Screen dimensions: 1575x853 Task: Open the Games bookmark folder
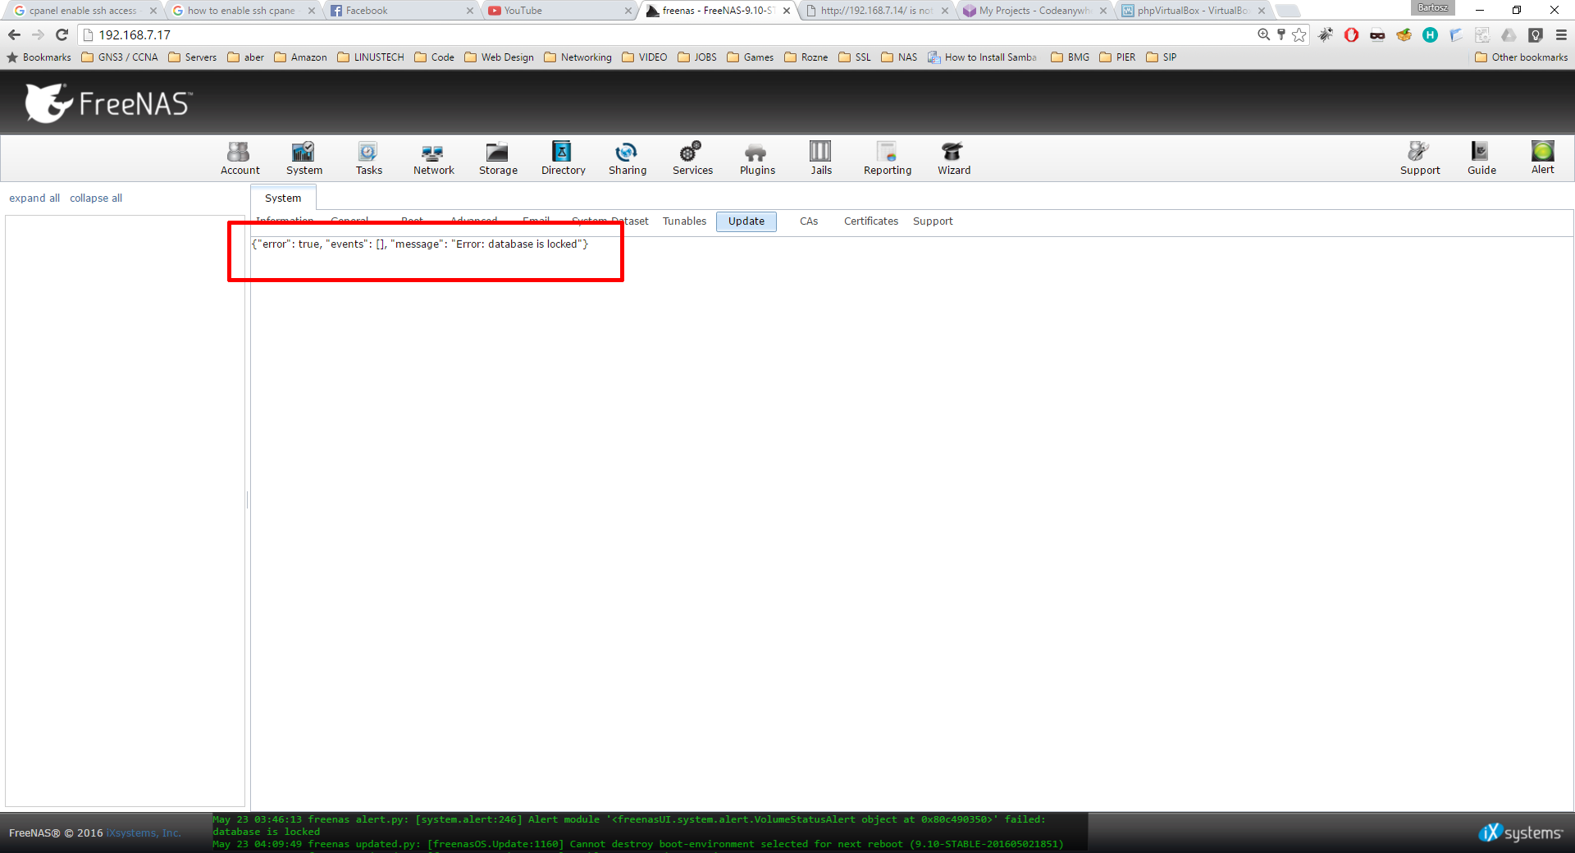[751, 57]
